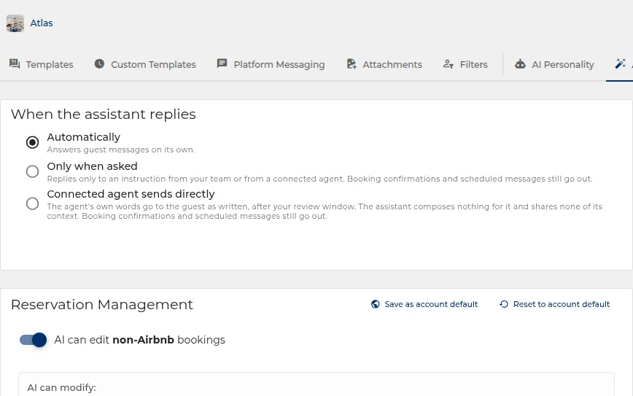Image resolution: width=633 pixels, height=396 pixels.
Task: Click the Atlas property thumbnail image
Action: point(15,23)
